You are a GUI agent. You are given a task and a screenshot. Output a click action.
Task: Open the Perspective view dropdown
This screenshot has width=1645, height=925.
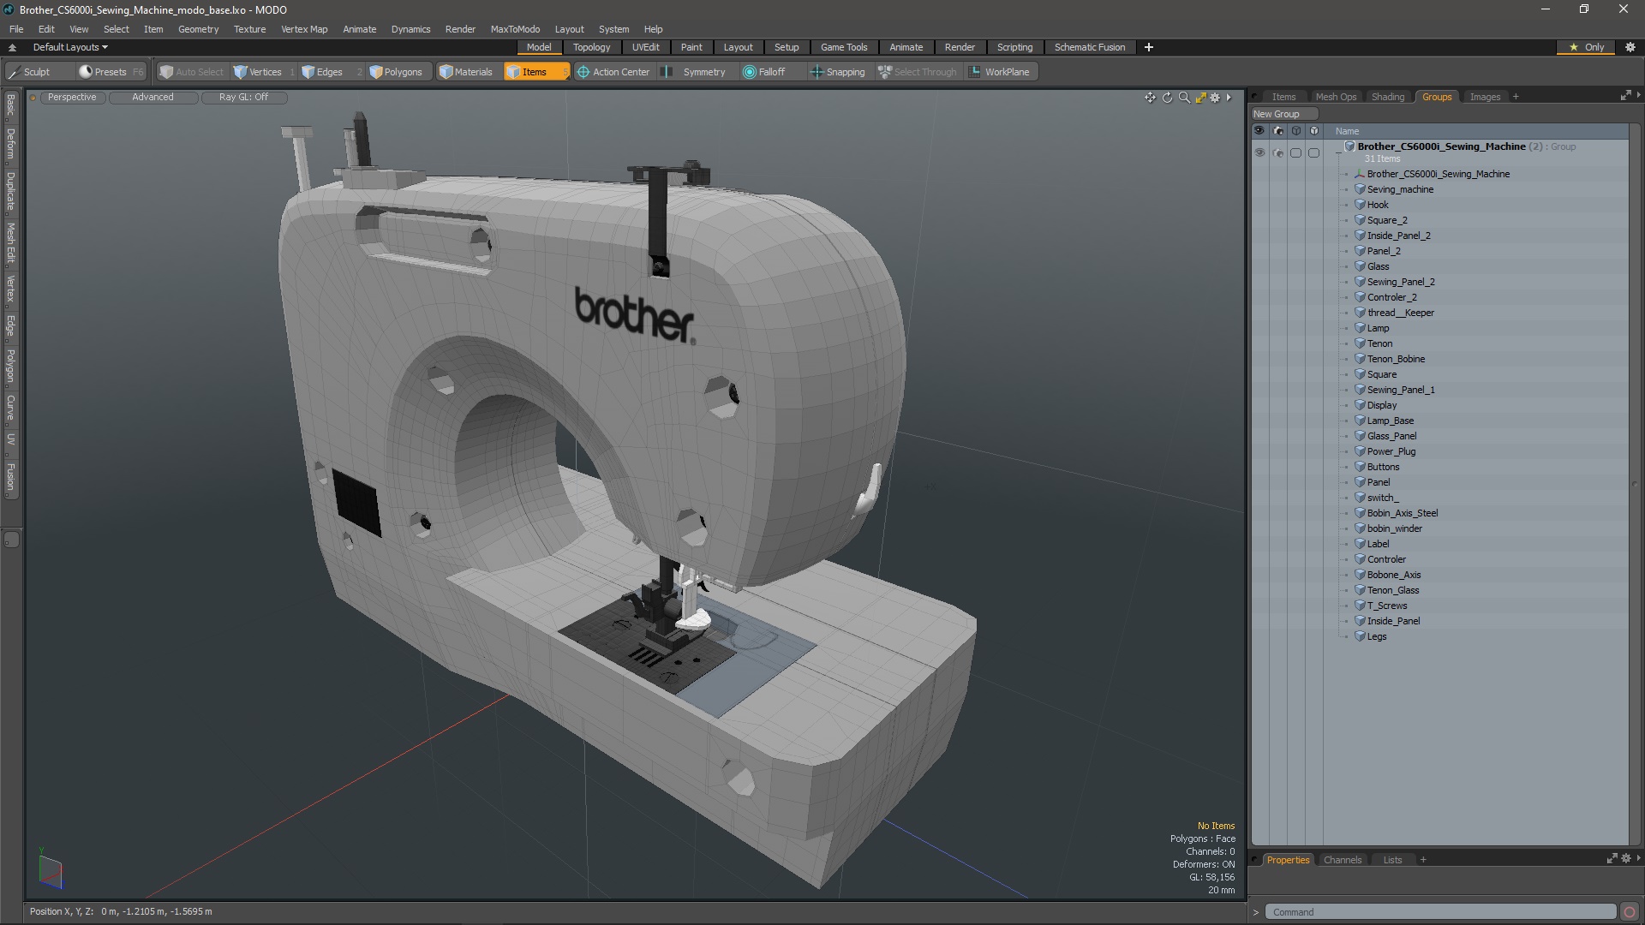click(72, 97)
